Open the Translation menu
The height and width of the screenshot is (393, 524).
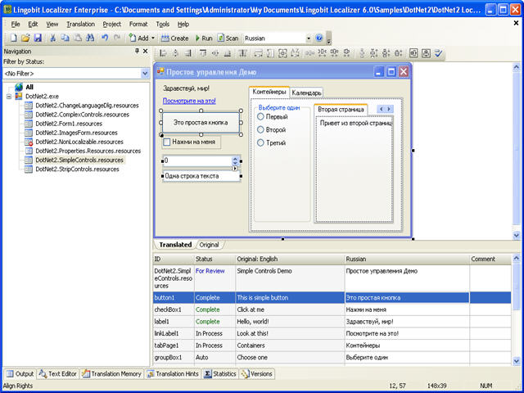coord(80,25)
